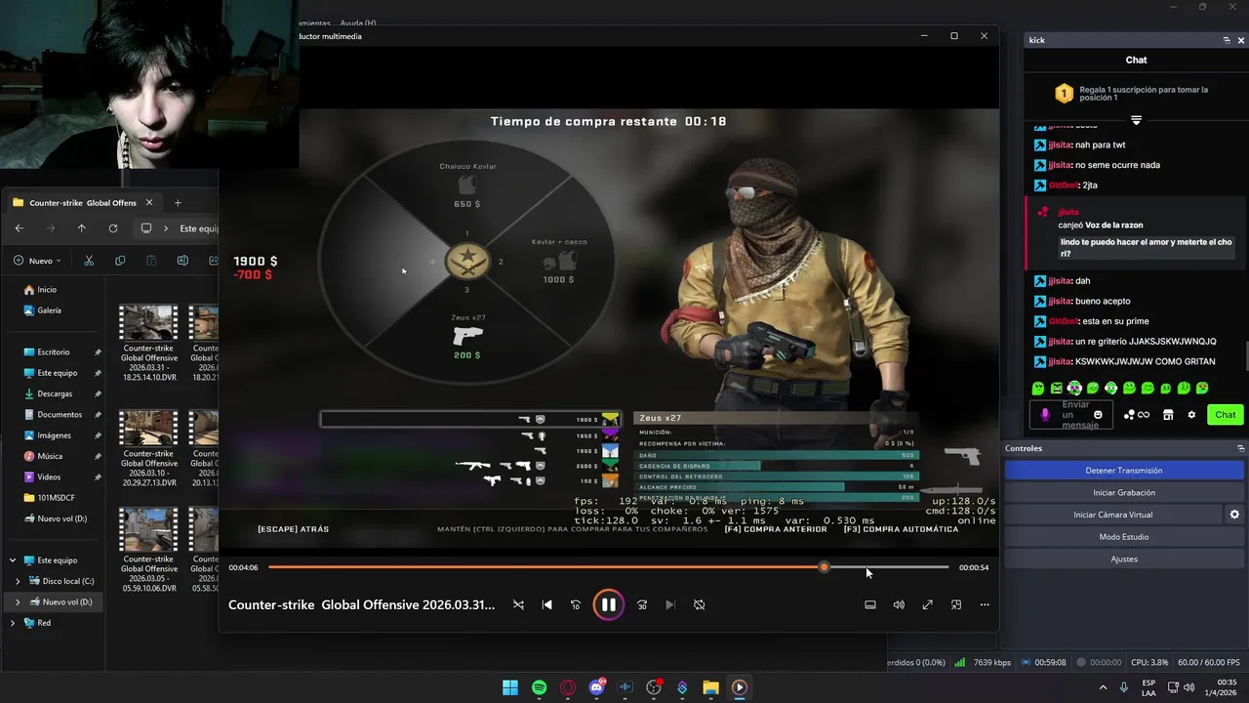
Task: Go to previous track in media player
Action: point(546,604)
